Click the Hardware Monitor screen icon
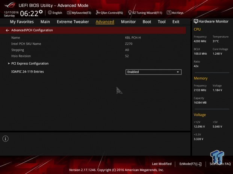This screenshot has height=174, width=233. (x=196, y=21)
